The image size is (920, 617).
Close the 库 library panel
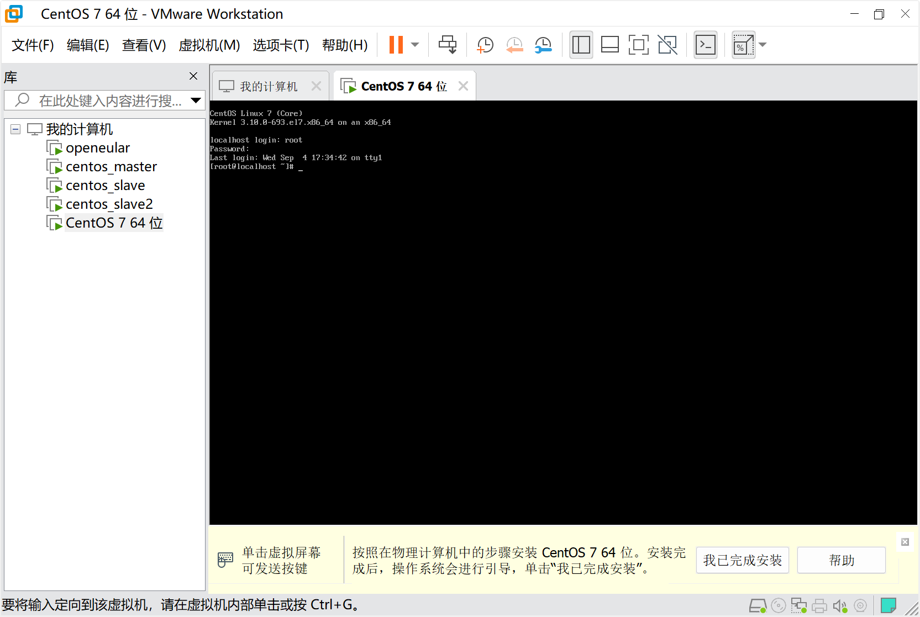click(x=193, y=76)
